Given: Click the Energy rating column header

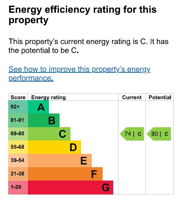Looking at the screenshot, I should 49,97.
